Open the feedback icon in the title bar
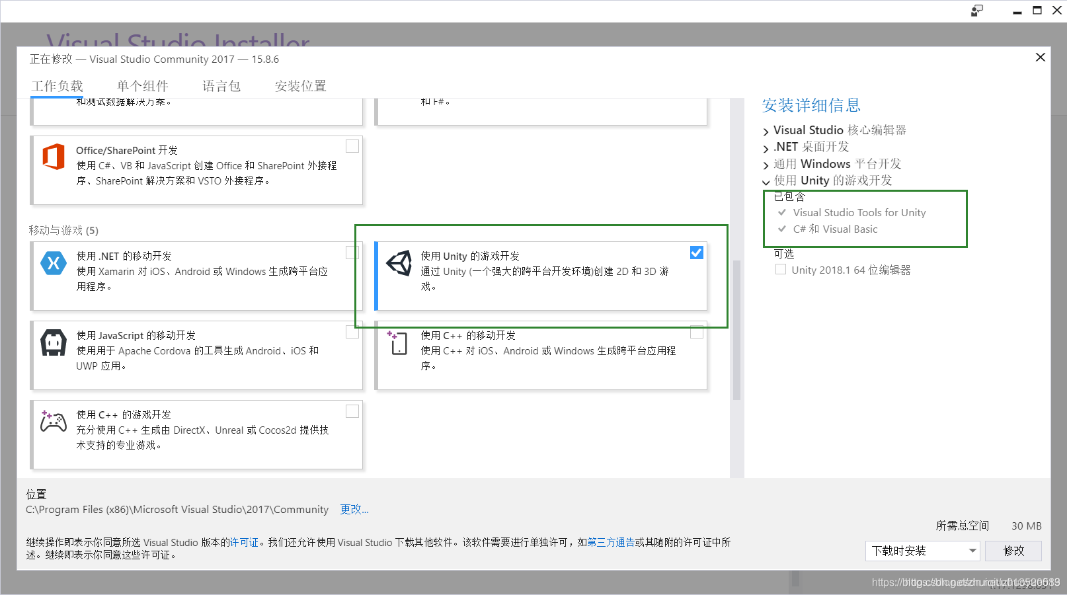The height and width of the screenshot is (595, 1067). pos(976,11)
